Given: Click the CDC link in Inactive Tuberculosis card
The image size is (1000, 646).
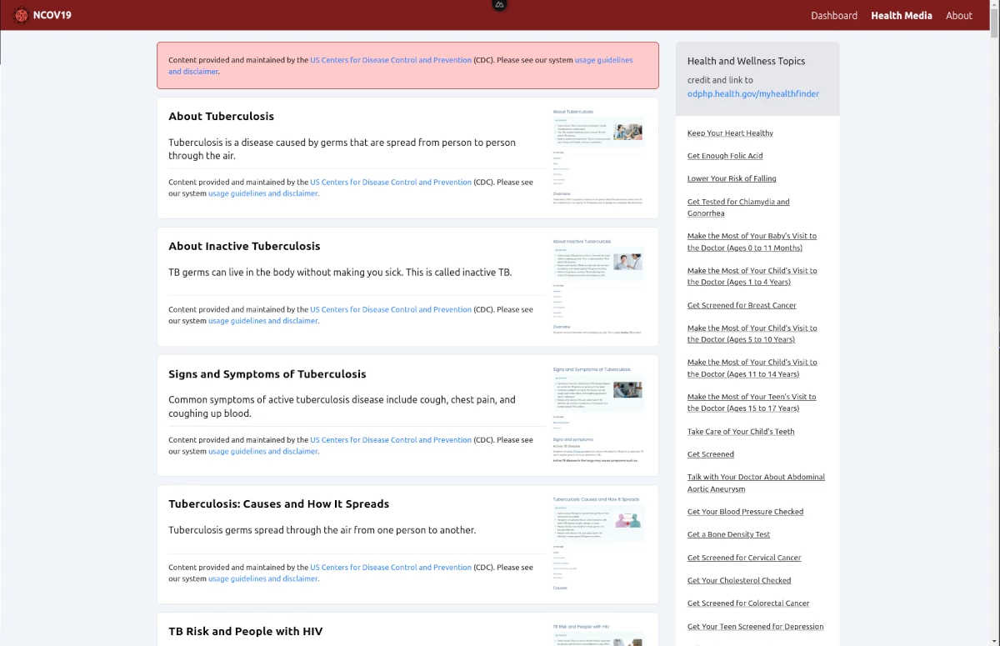Looking at the screenshot, I should click(x=391, y=309).
